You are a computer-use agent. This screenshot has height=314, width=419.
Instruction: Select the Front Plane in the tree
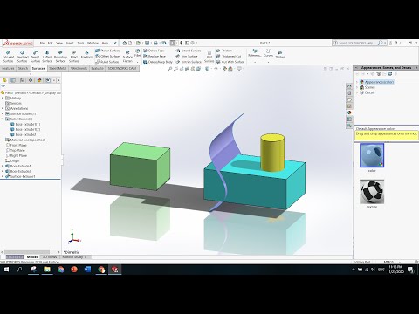coord(17,145)
